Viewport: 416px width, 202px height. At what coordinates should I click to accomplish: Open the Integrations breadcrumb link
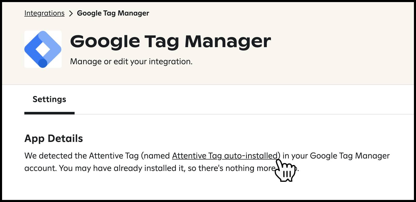coord(44,13)
